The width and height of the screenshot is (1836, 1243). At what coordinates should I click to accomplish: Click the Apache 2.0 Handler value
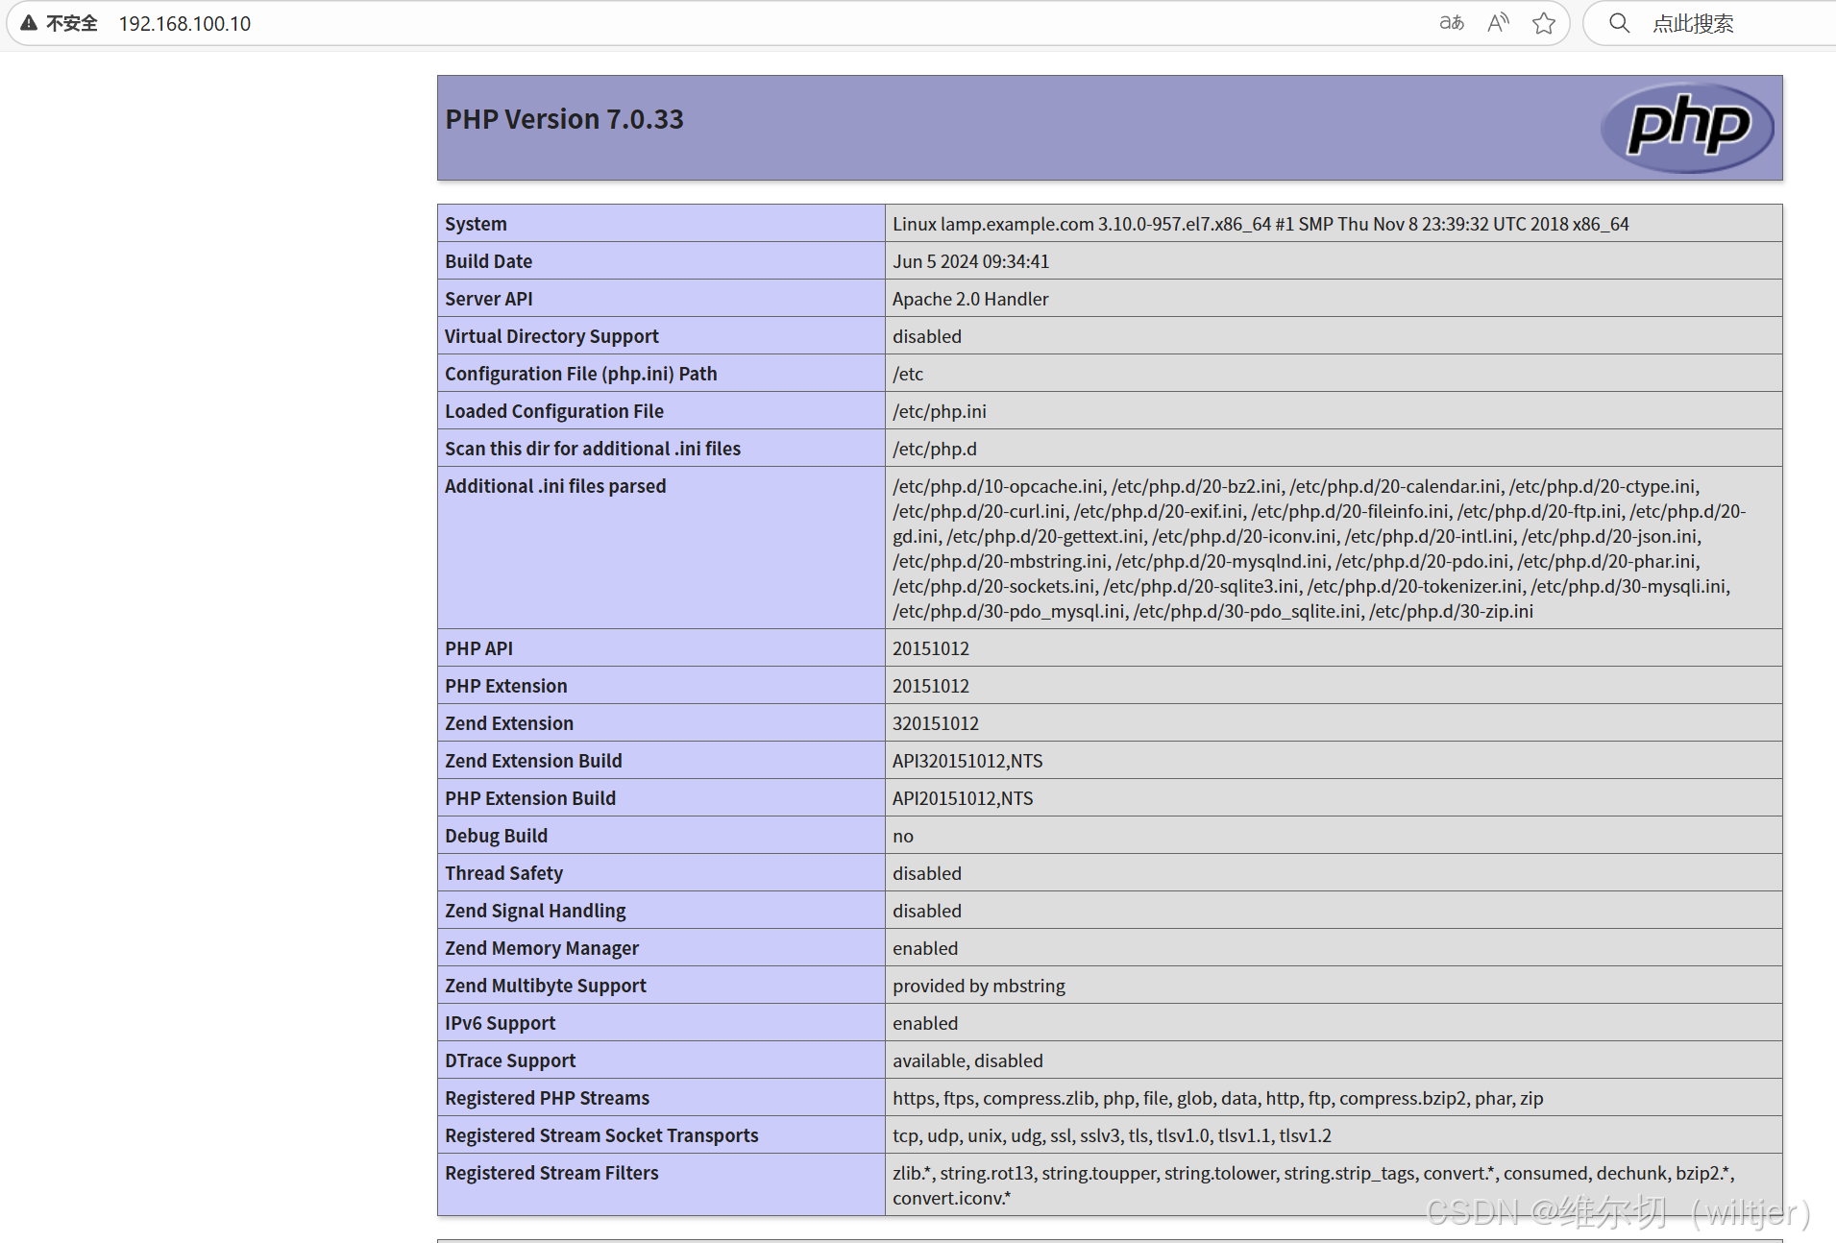click(x=970, y=299)
